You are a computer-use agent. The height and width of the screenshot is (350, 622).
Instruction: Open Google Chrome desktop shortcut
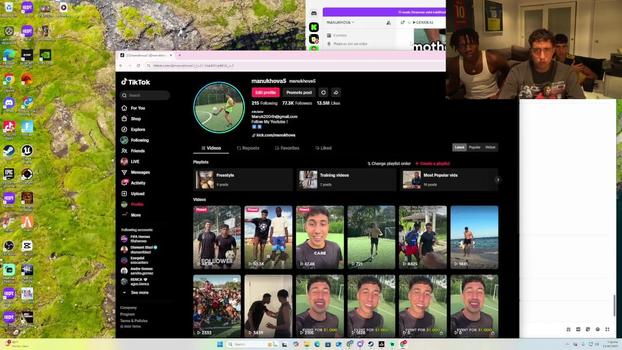point(9,82)
